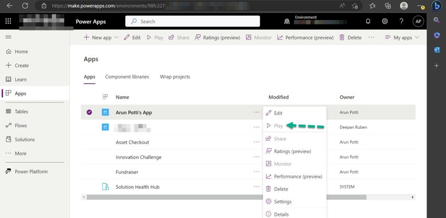Open the app launcher waffle icon
This screenshot has width=446, height=218.
click(x=8, y=22)
